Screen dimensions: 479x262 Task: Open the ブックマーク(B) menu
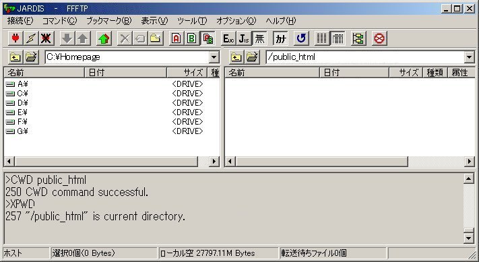click(x=108, y=21)
